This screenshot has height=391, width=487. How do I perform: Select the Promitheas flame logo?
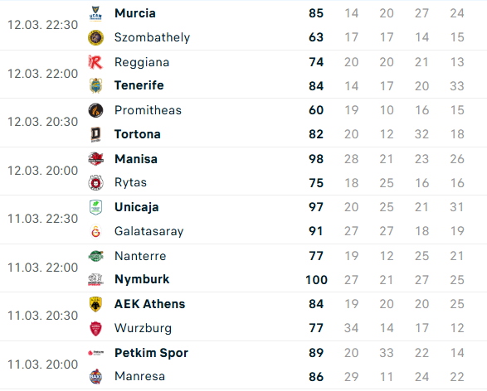click(x=95, y=110)
